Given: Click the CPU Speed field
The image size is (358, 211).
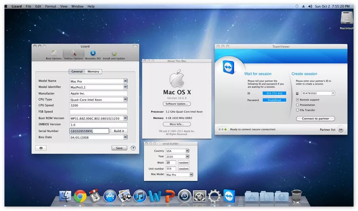Looking at the screenshot, I should click(98, 105).
